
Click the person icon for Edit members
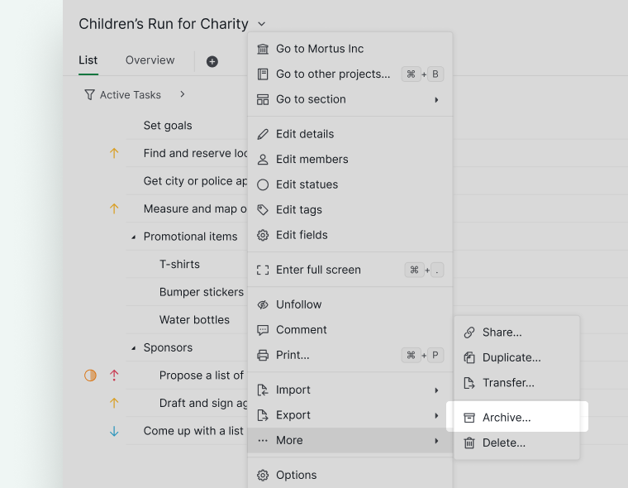tap(263, 160)
